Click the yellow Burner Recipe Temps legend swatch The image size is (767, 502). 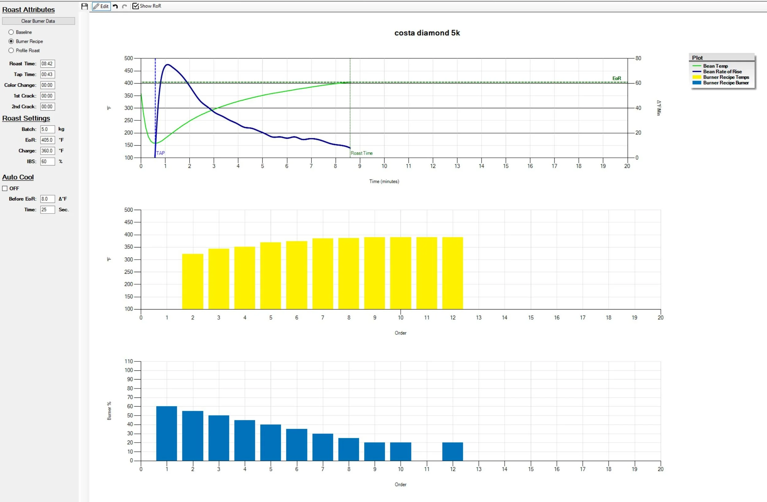tap(697, 77)
